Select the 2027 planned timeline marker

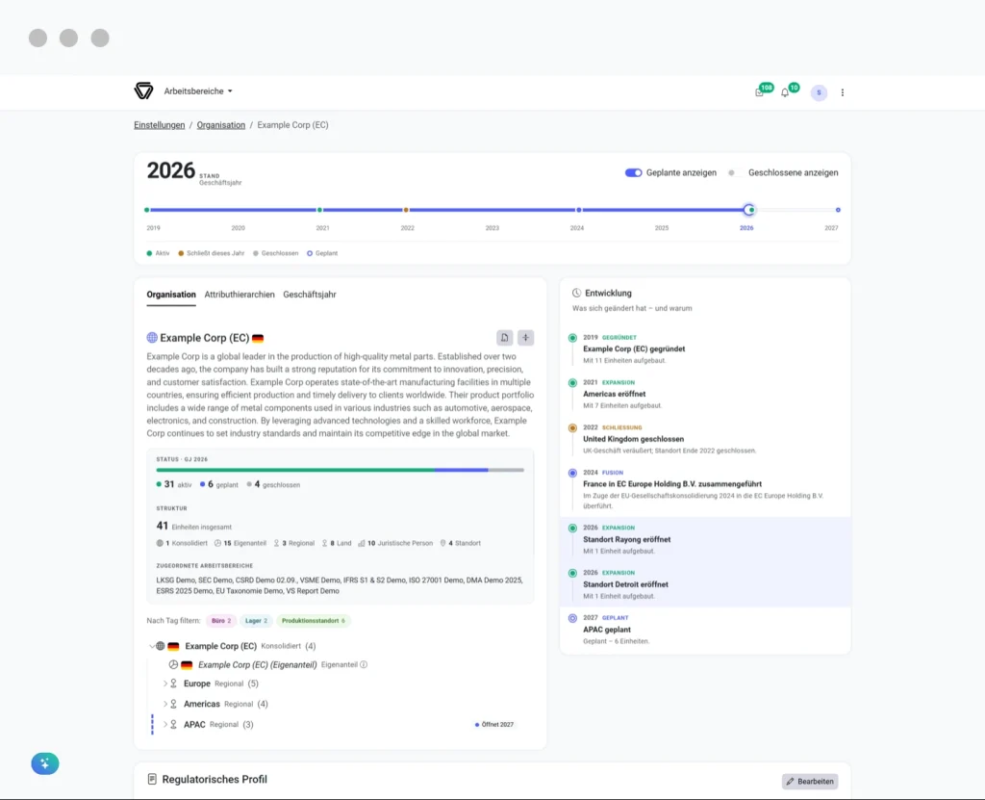[x=838, y=210]
